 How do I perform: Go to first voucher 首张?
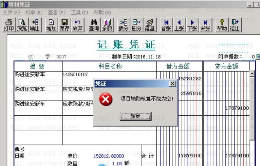click(x=166, y=25)
